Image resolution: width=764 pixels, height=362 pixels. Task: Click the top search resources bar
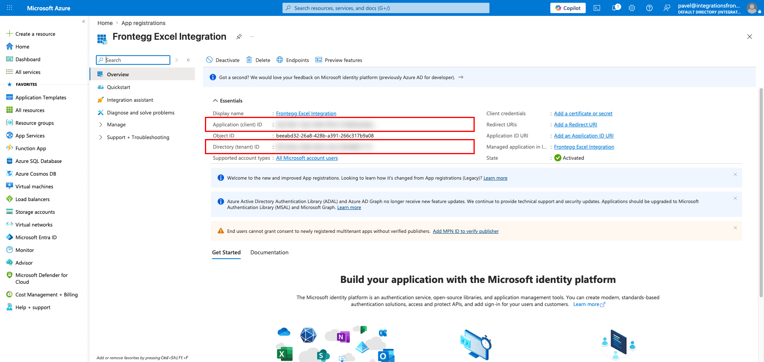[x=386, y=8]
